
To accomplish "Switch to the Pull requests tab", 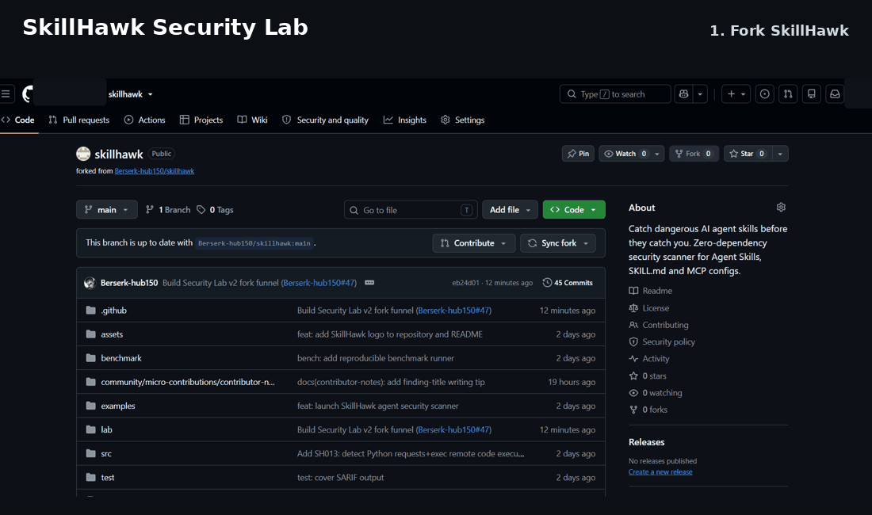I will [79, 120].
